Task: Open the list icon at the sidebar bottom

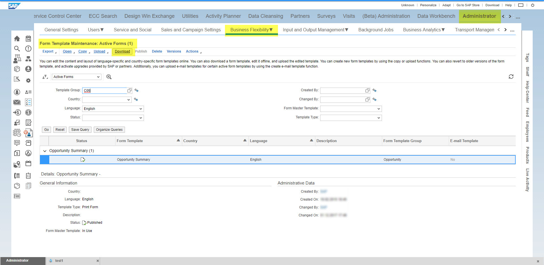Action: pyautogui.click(x=17, y=196)
